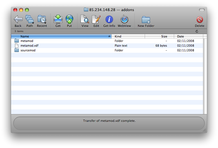The width and height of the screenshot is (218, 148).
Task: Click the date of the metamod.vdf row
Action: pyautogui.click(x=186, y=46)
